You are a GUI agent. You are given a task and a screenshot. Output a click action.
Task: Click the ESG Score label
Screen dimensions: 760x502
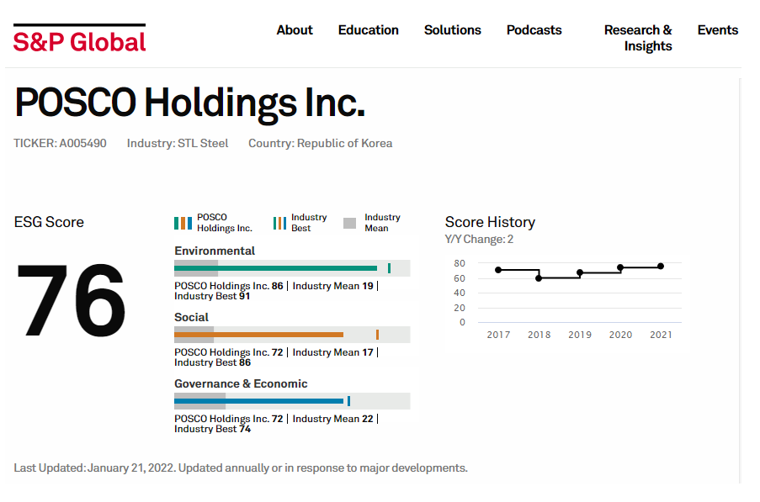coord(49,222)
